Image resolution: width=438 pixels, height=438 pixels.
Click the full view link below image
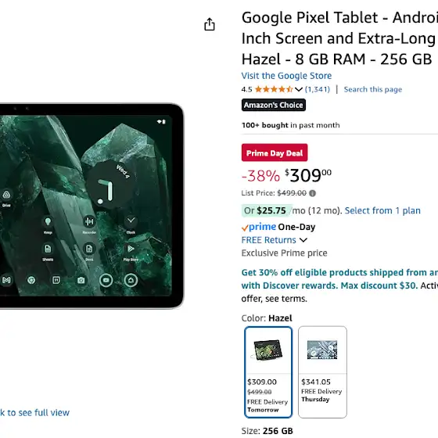[x=34, y=413]
